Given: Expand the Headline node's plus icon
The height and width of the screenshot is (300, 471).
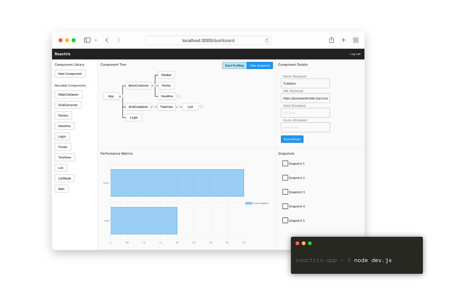Looking at the screenshot, I should [x=179, y=96].
